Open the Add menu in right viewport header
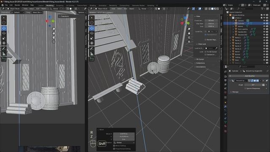 click(x=126, y=8)
